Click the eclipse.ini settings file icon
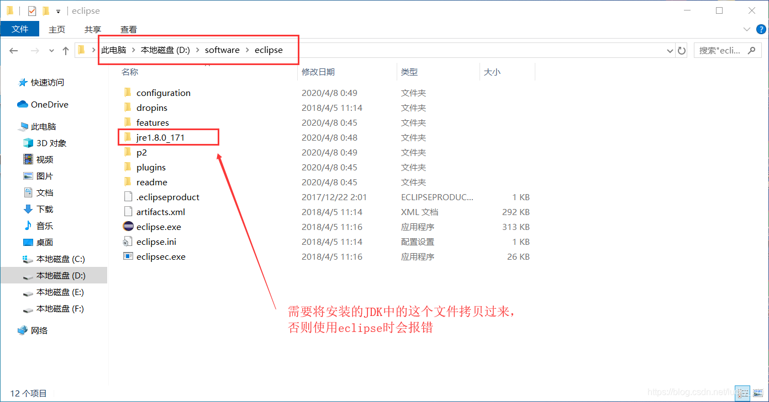Screen dimensions: 769x402 (x=128, y=242)
